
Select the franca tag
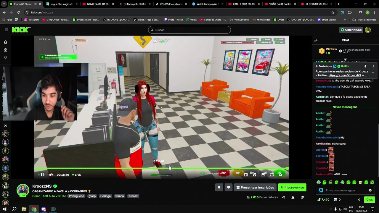click(x=120, y=196)
